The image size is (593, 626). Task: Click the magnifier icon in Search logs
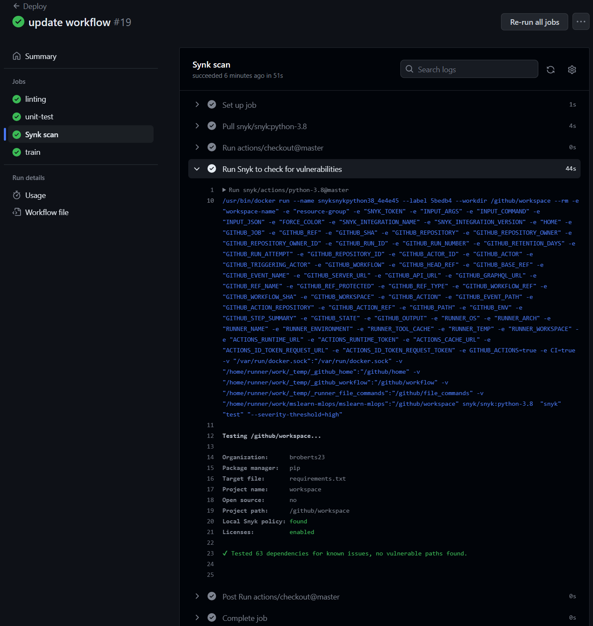(x=409, y=69)
